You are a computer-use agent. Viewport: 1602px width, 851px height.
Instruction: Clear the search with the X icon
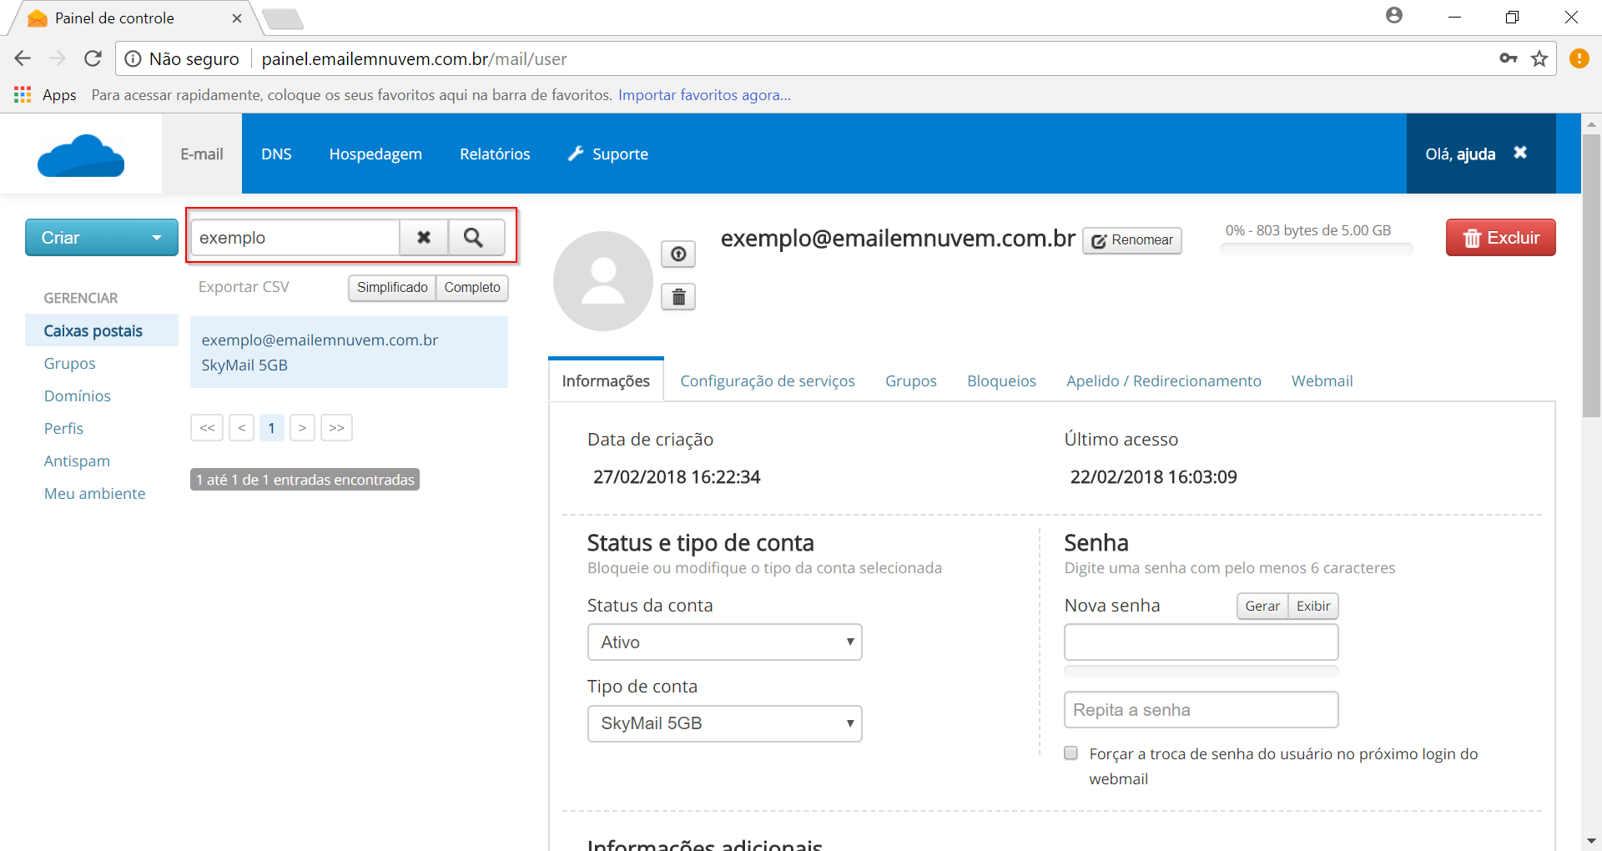[424, 238]
